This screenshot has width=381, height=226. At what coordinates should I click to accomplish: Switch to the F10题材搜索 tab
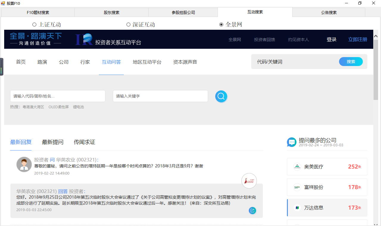[x=38, y=12]
